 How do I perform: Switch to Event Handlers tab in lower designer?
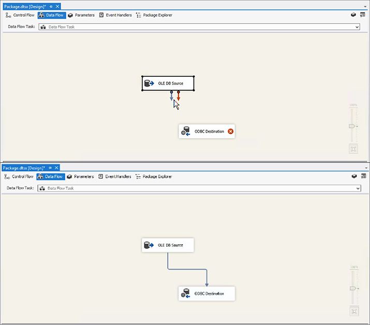(115, 177)
